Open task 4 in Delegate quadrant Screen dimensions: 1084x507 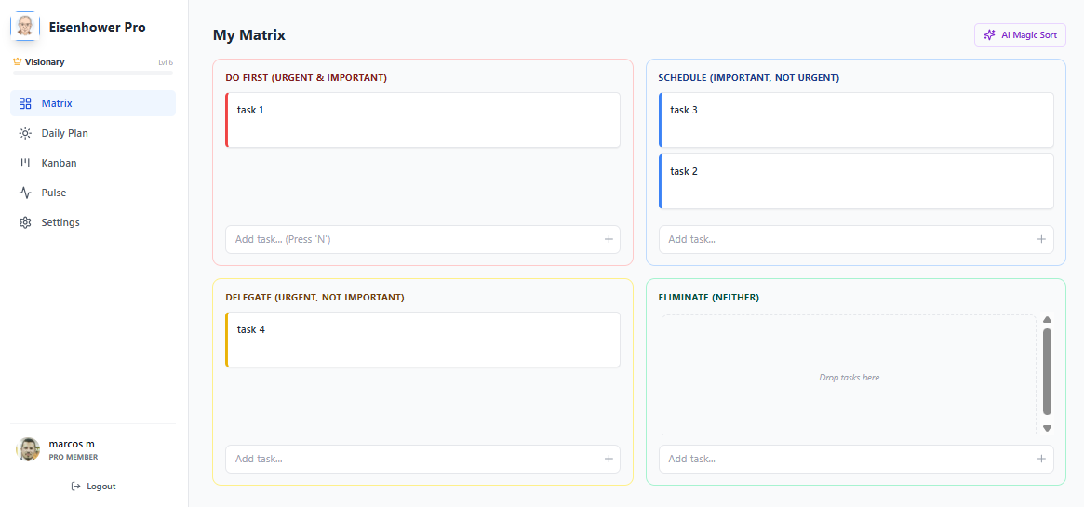tap(422, 340)
